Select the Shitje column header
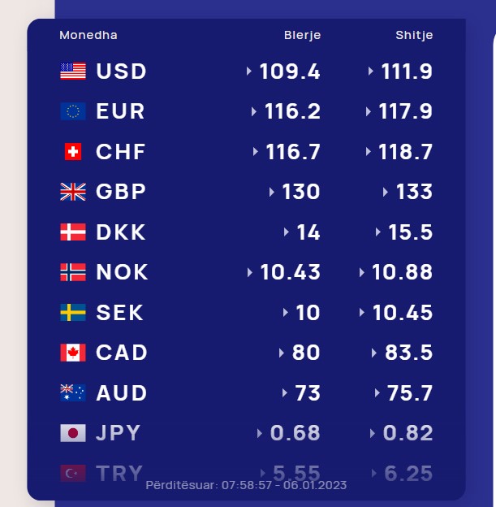 (414, 35)
